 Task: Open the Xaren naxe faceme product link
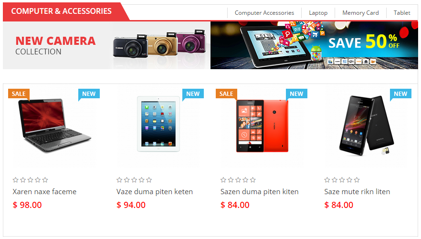(44, 192)
